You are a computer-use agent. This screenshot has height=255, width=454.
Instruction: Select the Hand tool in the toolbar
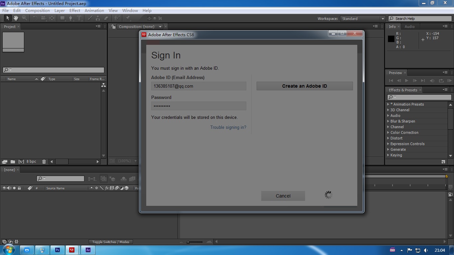click(16, 18)
